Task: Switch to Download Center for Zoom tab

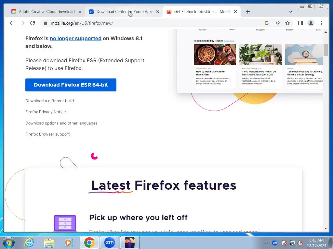Action: coord(124,12)
